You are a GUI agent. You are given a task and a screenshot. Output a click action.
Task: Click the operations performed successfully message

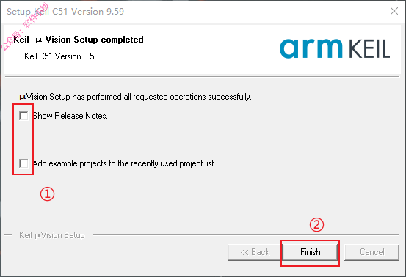135,97
